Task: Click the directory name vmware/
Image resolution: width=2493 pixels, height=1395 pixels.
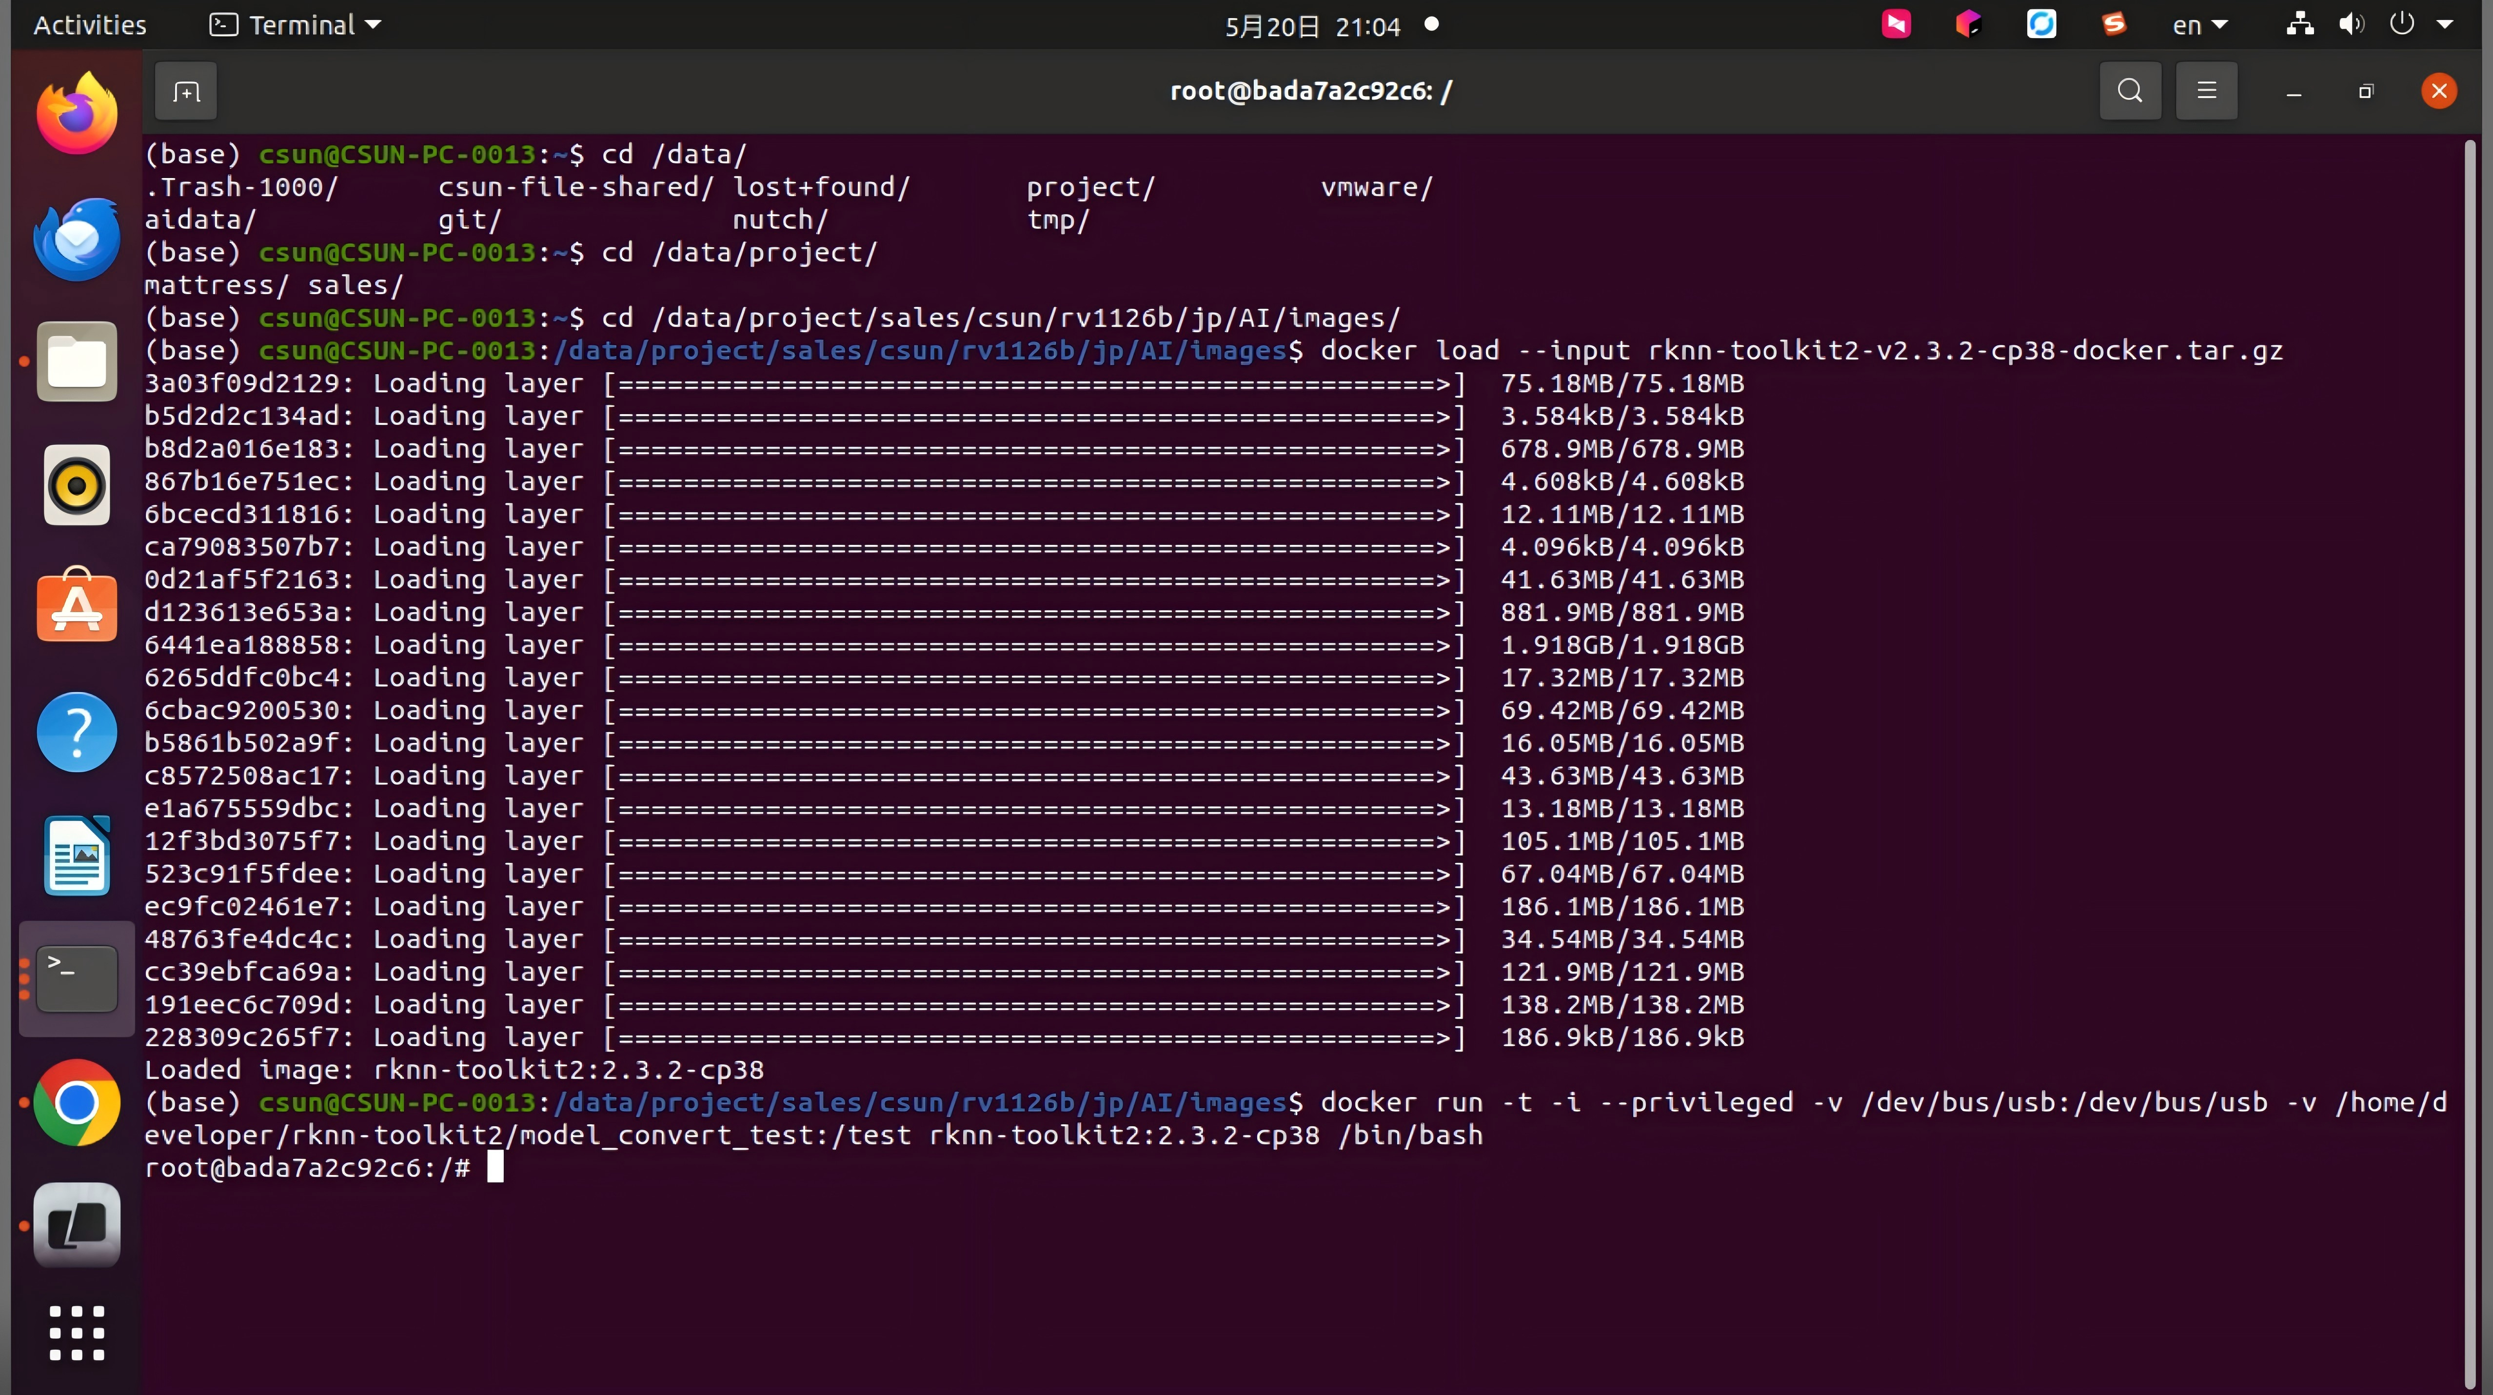Action: pyautogui.click(x=1377, y=187)
